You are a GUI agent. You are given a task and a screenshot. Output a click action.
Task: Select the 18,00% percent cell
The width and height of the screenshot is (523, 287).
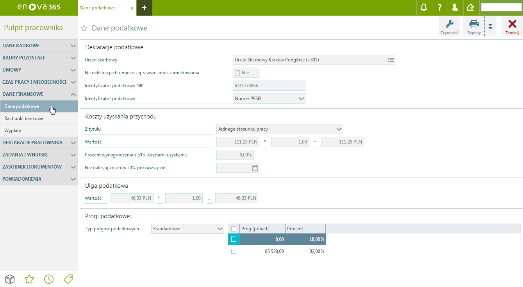(x=305, y=239)
